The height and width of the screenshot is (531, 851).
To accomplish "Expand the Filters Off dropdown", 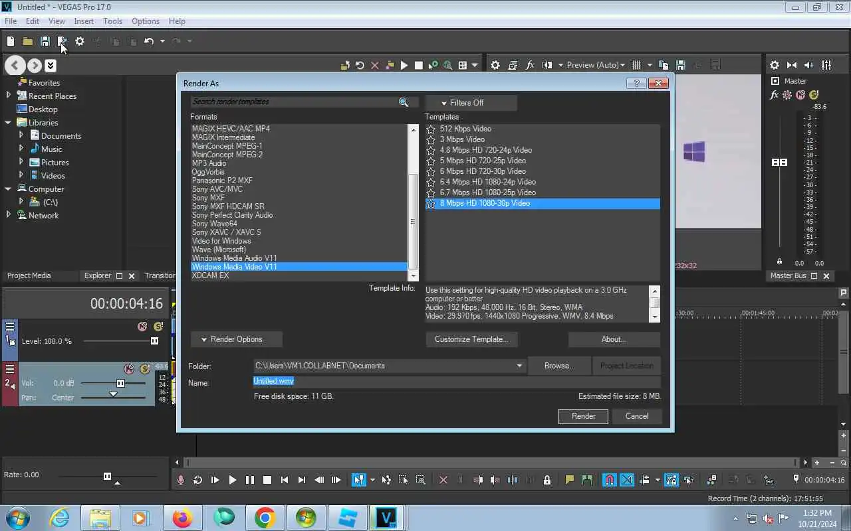I will (471, 103).
